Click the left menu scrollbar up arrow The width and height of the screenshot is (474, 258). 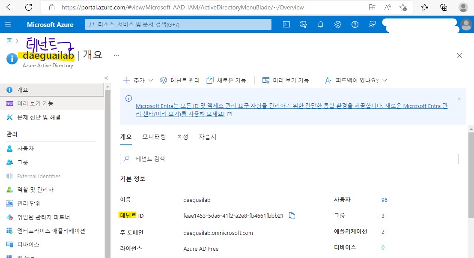pyautogui.click(x=107, y=87)
